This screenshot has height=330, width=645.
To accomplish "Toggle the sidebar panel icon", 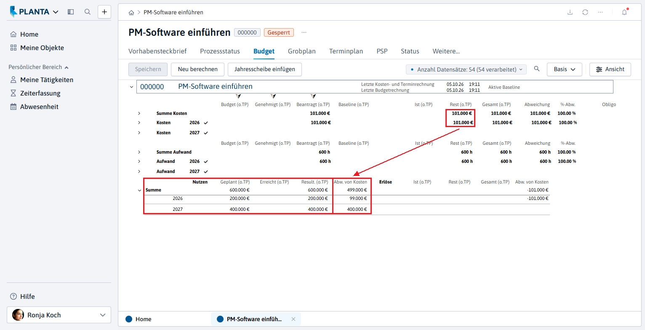I will (71, 12).
